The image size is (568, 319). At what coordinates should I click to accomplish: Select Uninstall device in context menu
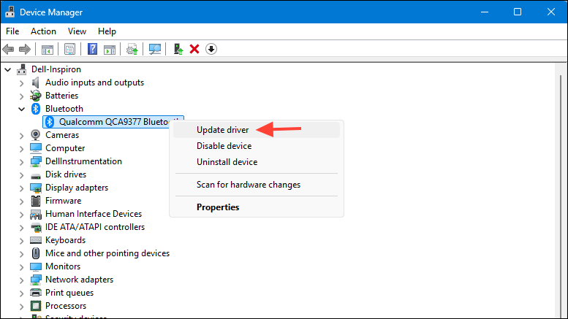point(257,161)
